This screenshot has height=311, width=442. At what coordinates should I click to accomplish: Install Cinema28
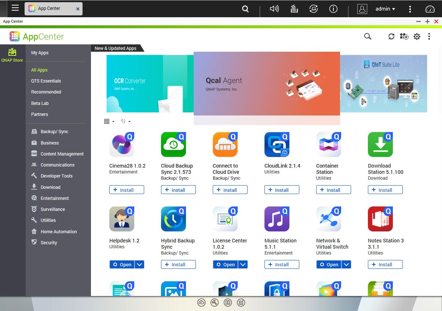click(x=127, y=190)
